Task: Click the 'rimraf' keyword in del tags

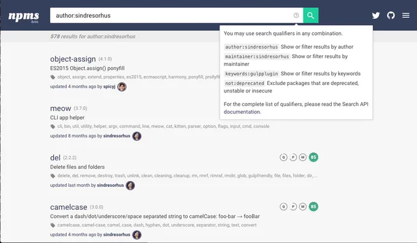Action: click(x=216, y=176)
